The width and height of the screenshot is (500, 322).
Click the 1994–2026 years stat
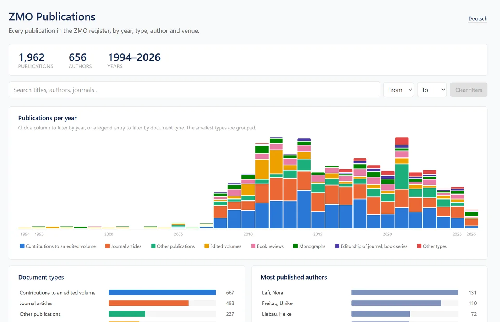tap(134, 60)
